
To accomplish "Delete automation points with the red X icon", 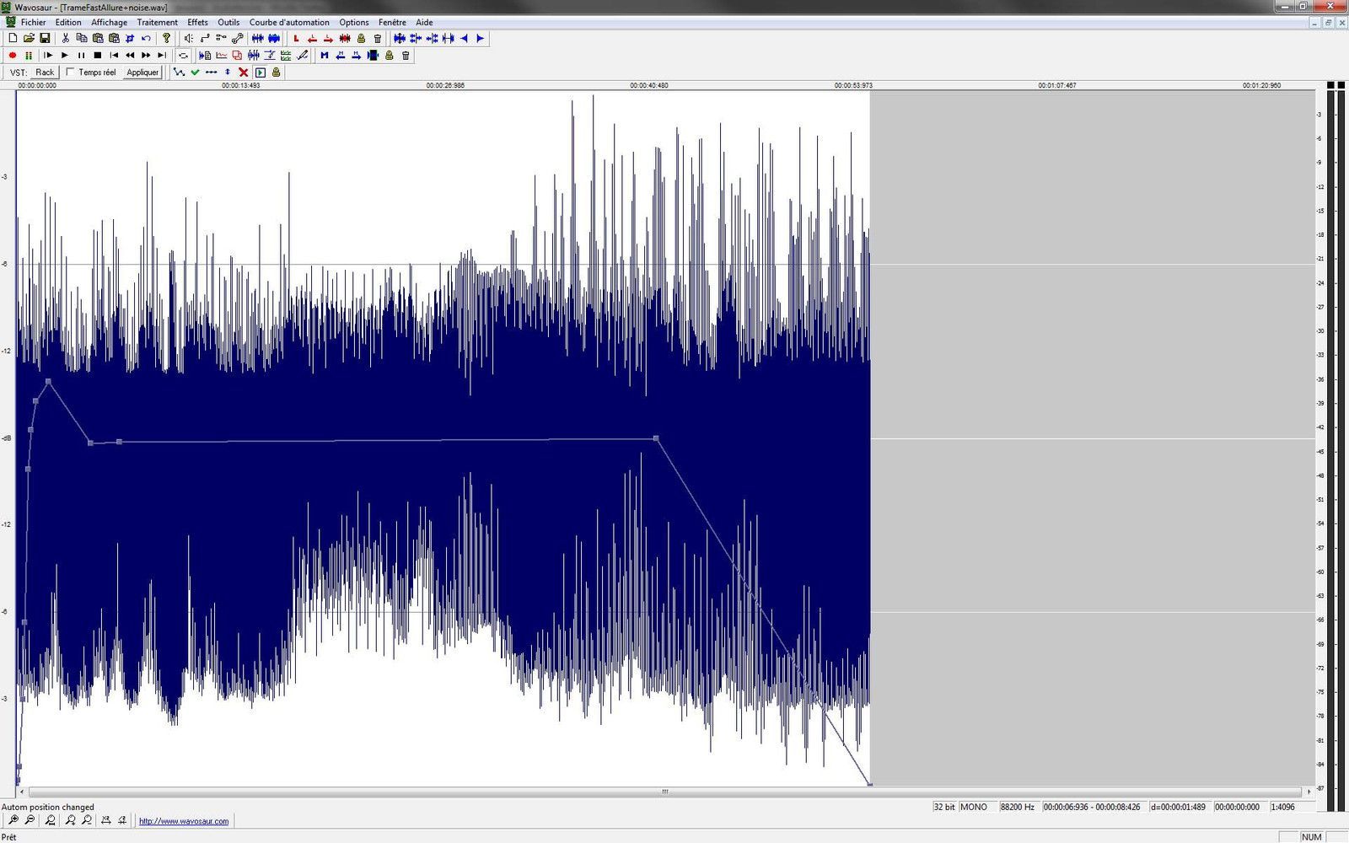I will 244,72.
